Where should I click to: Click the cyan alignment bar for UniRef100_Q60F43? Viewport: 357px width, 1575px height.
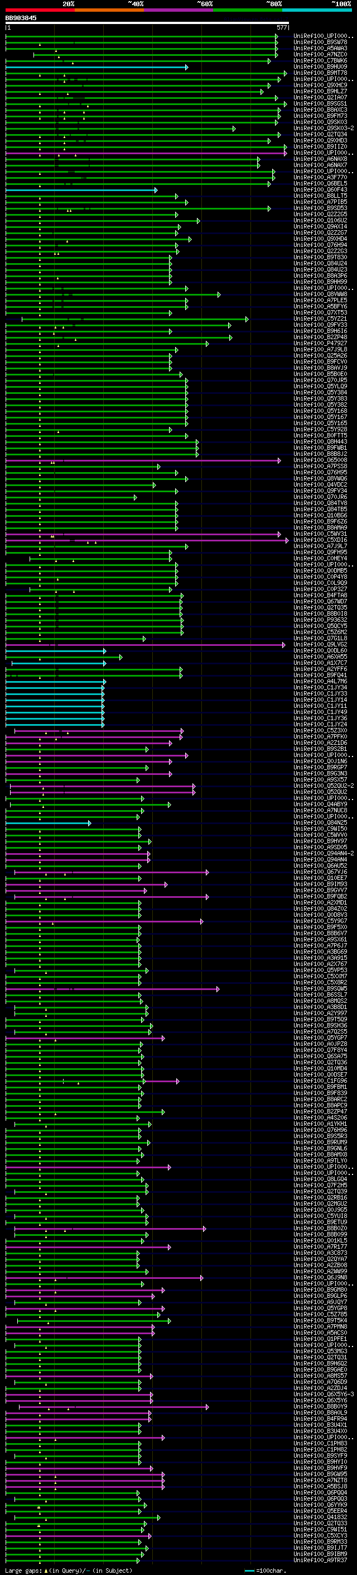pyautogui.click(x=82, y=190)
